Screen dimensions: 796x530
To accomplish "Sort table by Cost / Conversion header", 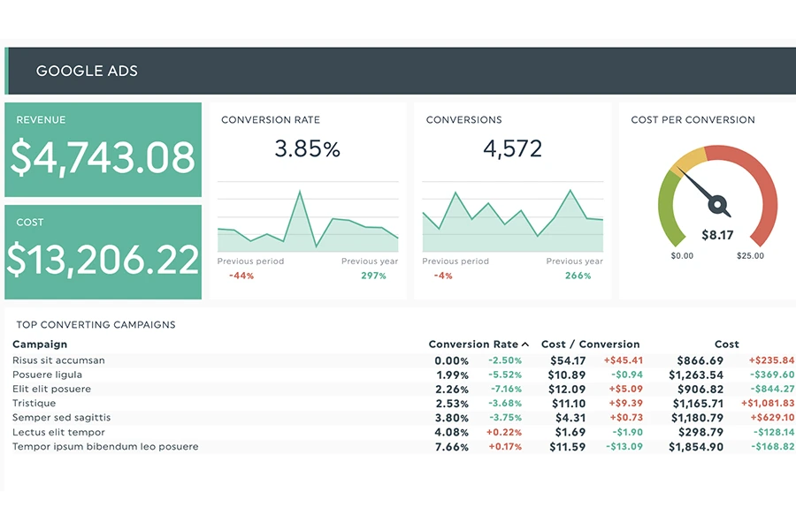I will 590,344.
